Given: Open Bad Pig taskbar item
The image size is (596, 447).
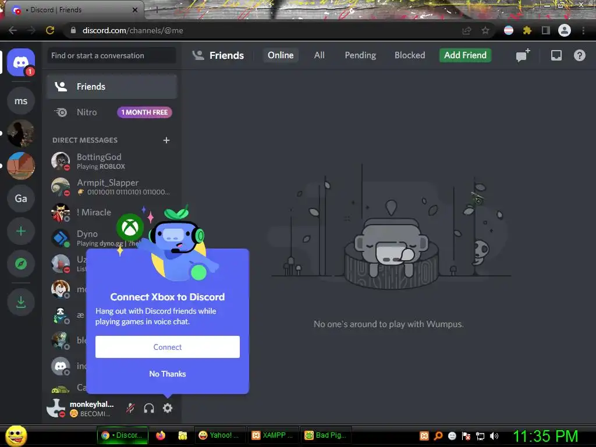Looking at the screenshot, I should (325, 435).
